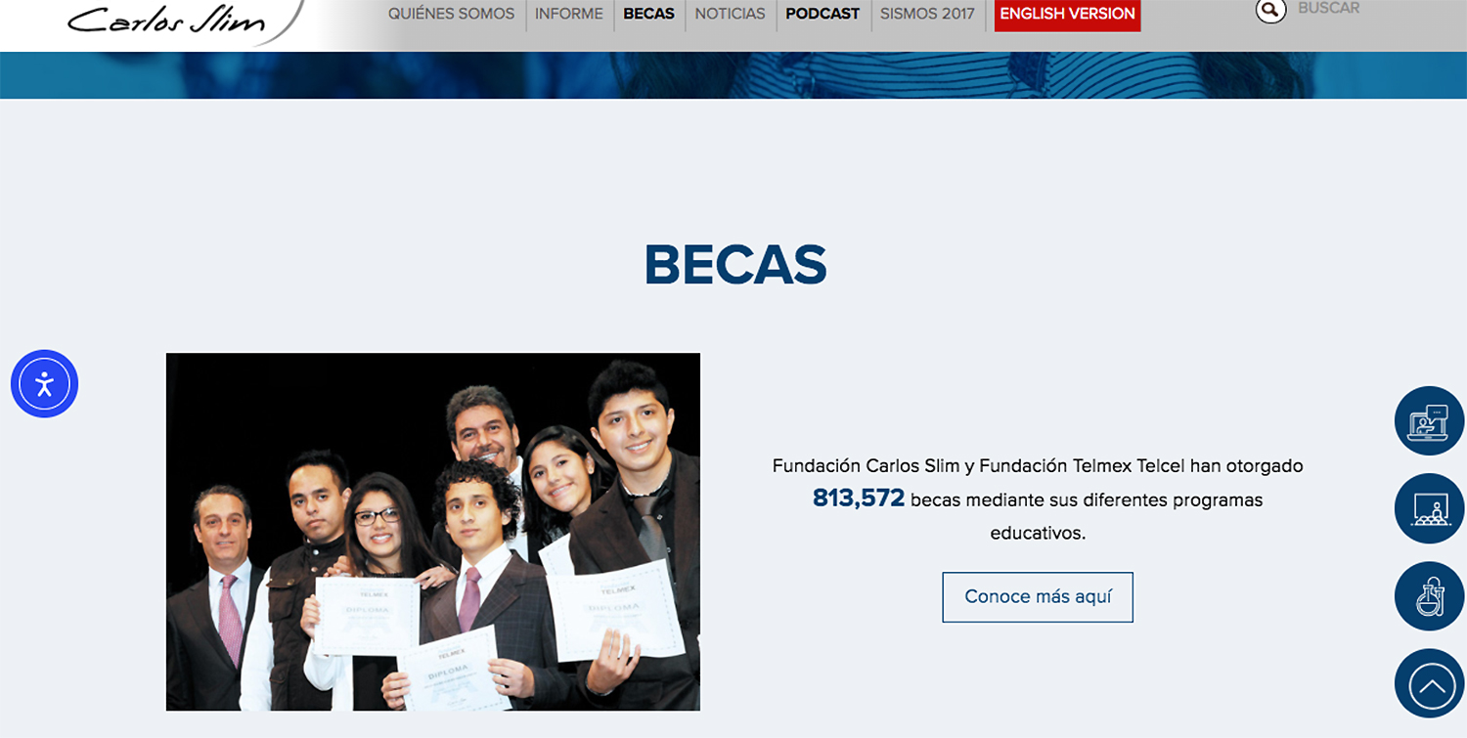1467x738 pixels.
Task: Click the BECAS section heading
Action: 735,265
